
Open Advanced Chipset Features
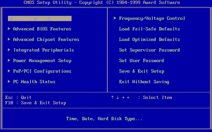click(x=46, y=40)
